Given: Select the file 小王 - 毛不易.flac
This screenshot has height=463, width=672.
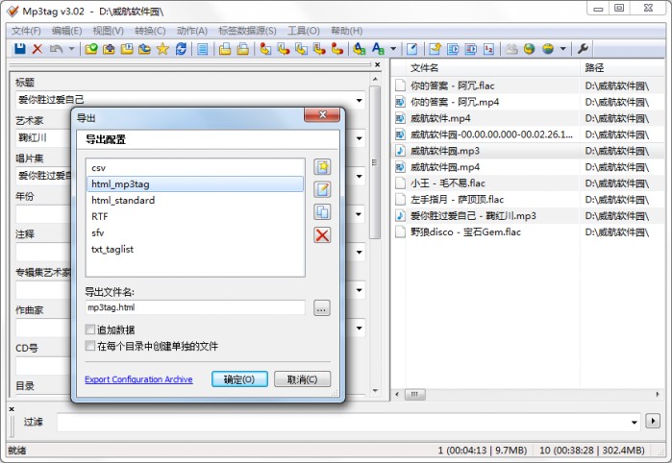Looking at the screenshot, I should [447, 183].
